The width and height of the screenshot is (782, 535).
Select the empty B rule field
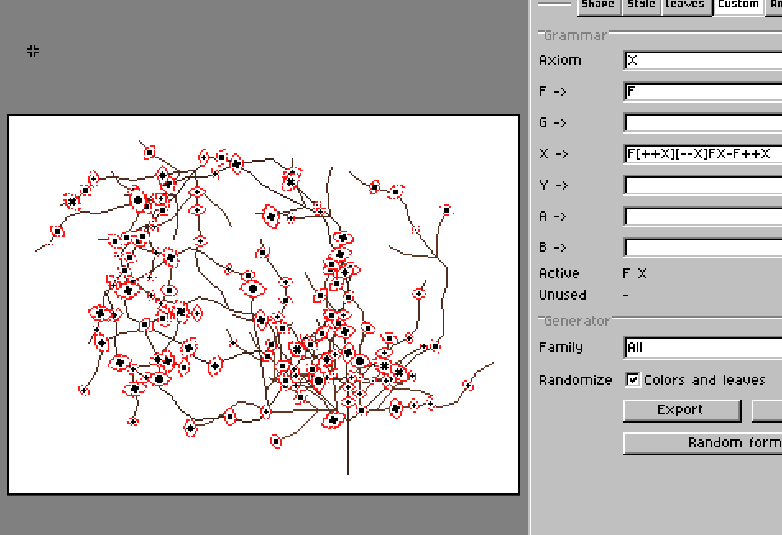pyautogui.click(x=703, y=248)
